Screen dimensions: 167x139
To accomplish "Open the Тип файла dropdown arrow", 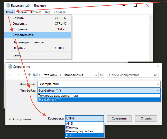I will (158, 90).
